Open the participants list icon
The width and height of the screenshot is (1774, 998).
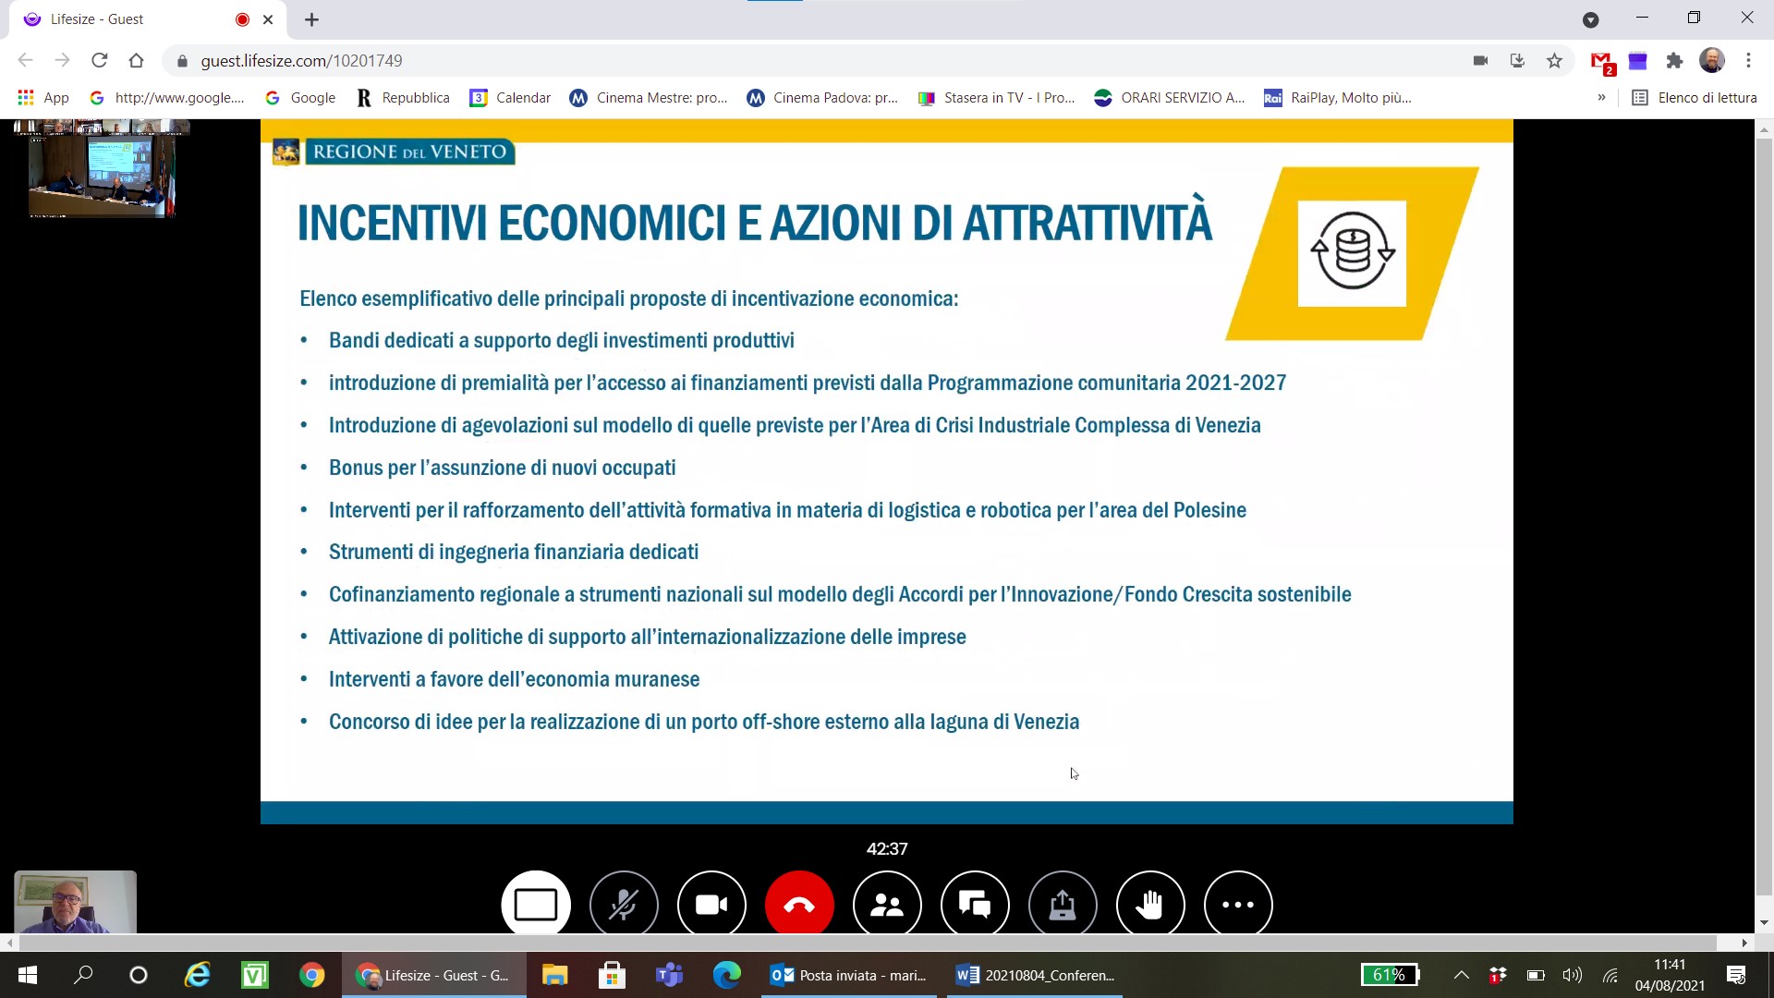pos(887,905)
